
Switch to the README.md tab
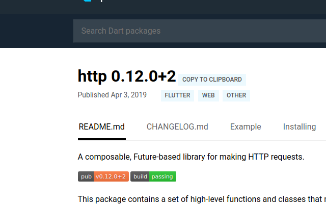tap(101, 127)
